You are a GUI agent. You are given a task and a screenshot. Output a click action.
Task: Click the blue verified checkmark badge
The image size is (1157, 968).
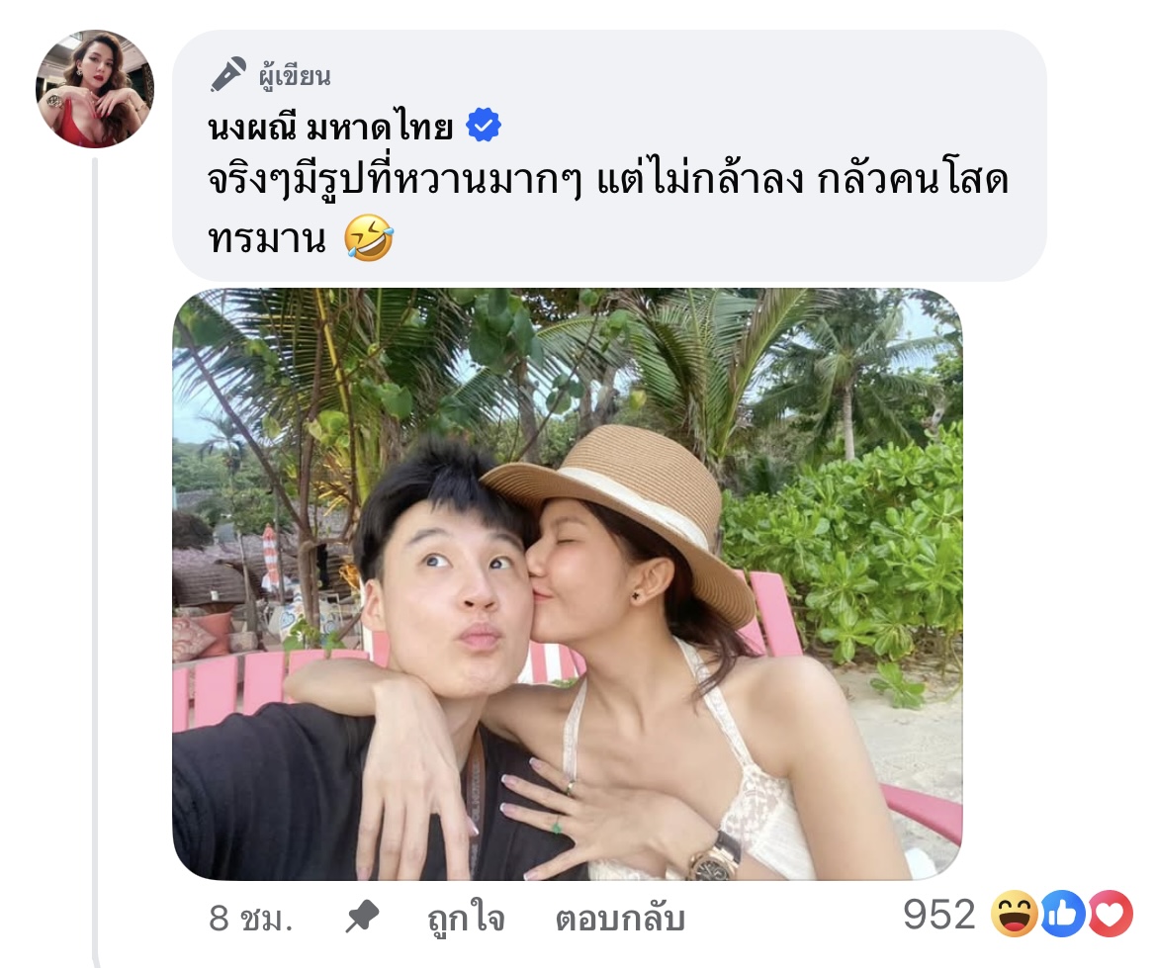(x=484, y=127)
